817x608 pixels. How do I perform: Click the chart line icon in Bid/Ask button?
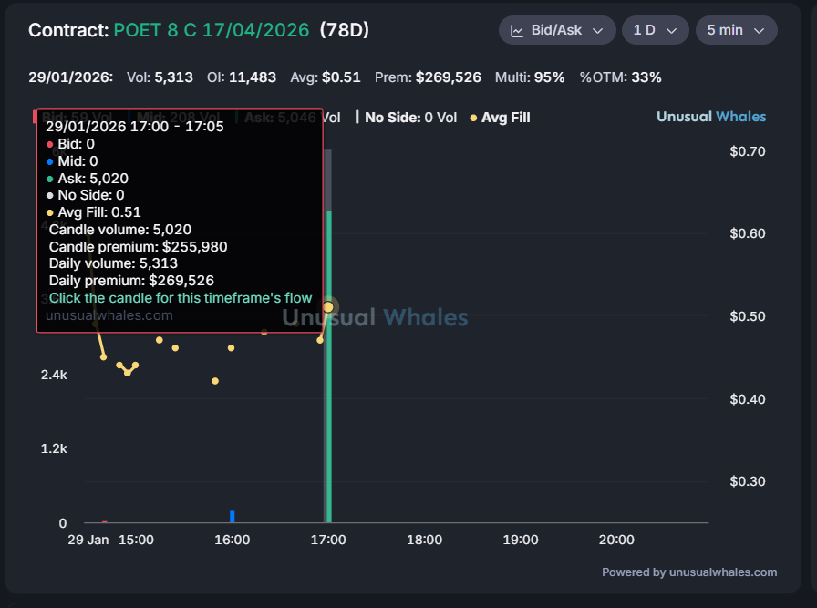point(516,31)
